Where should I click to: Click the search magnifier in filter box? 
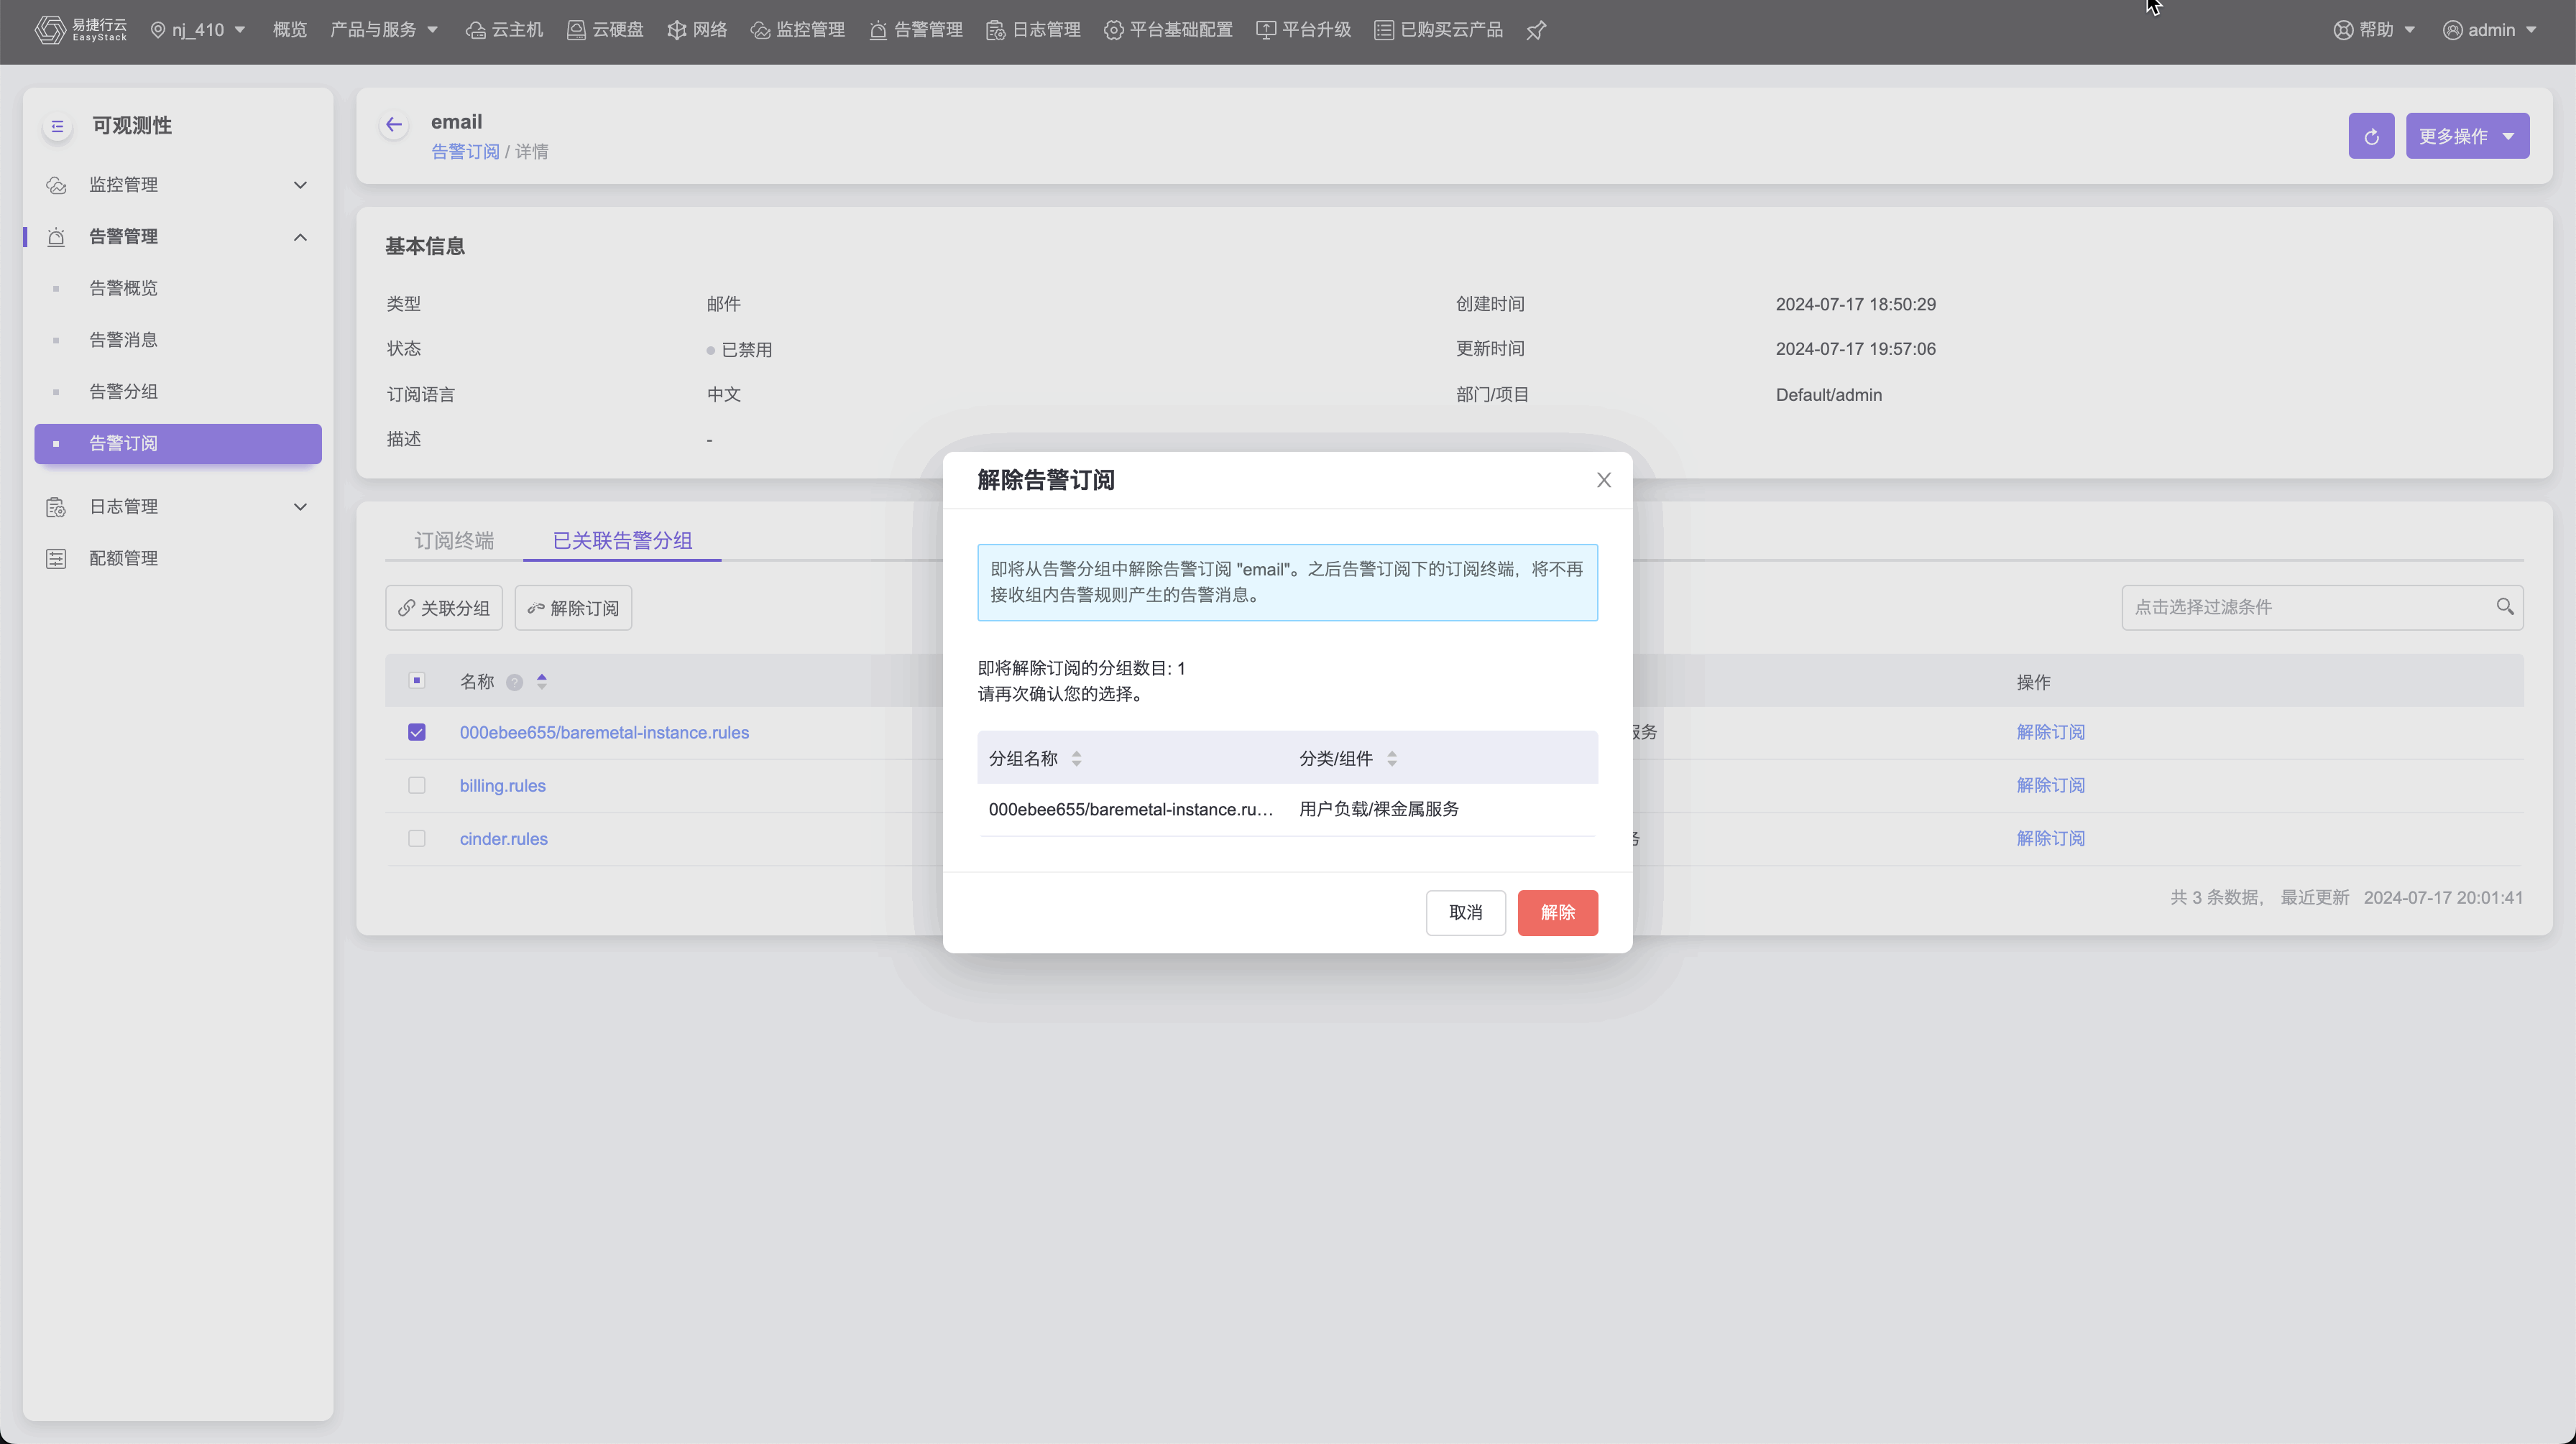[2504, 606]
